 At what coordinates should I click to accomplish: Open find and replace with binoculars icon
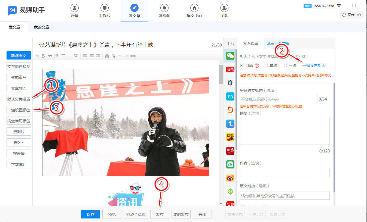[107, 56]
